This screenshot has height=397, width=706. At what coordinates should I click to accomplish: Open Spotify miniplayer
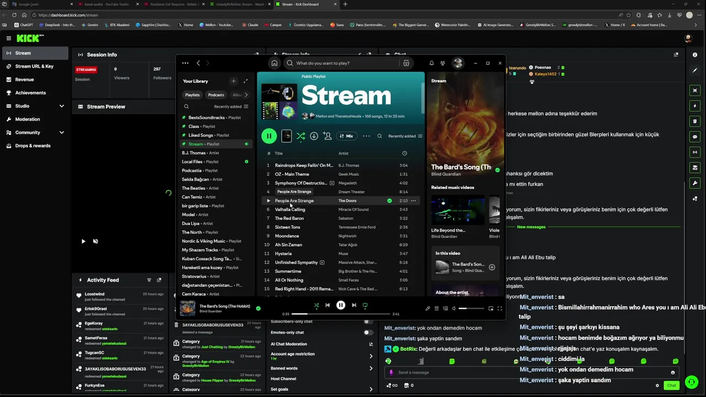pyautogui.click(x=490, y=309)
